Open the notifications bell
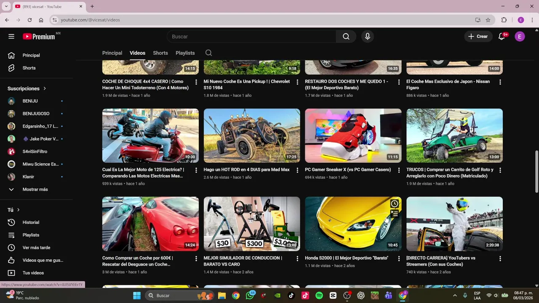The width and height of the screenshot is (539, 303). pos(502,37)
